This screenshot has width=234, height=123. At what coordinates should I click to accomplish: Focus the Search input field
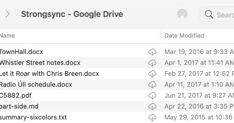[x=217, y=14]
